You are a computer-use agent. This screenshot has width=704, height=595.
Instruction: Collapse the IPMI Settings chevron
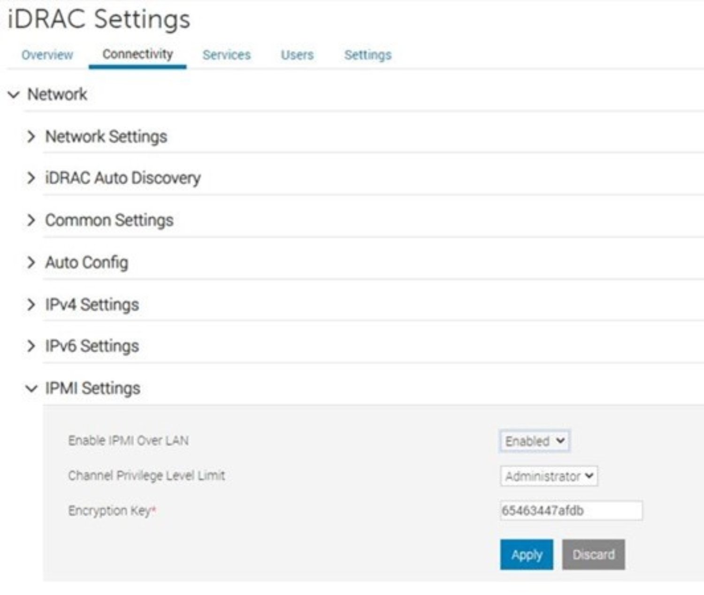coord(31,389)
